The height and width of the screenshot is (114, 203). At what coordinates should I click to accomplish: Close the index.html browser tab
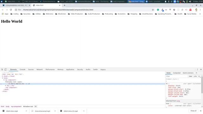[x=60, y=5]
